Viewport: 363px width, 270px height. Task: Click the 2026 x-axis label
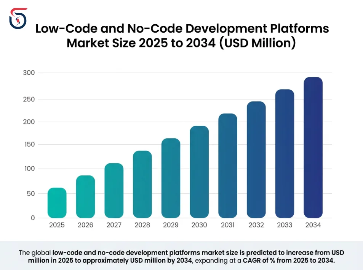(x=85, y=225)
